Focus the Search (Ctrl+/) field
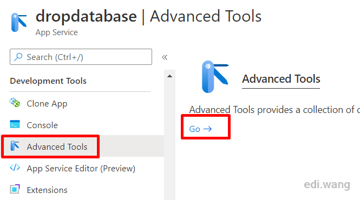360x200 pixels. pyautogui.click(x=81, y=57)
